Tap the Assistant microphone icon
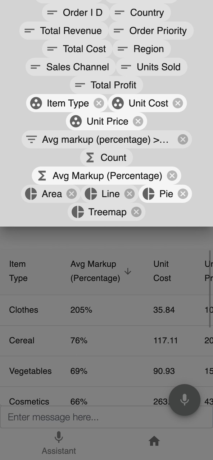The height and width of the screenshot is (460, 213). pos(59,437)
